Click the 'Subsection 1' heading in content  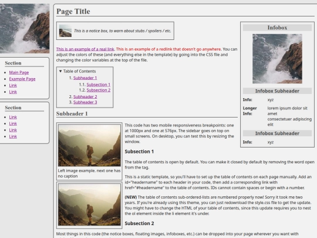(x=139, y=152)
